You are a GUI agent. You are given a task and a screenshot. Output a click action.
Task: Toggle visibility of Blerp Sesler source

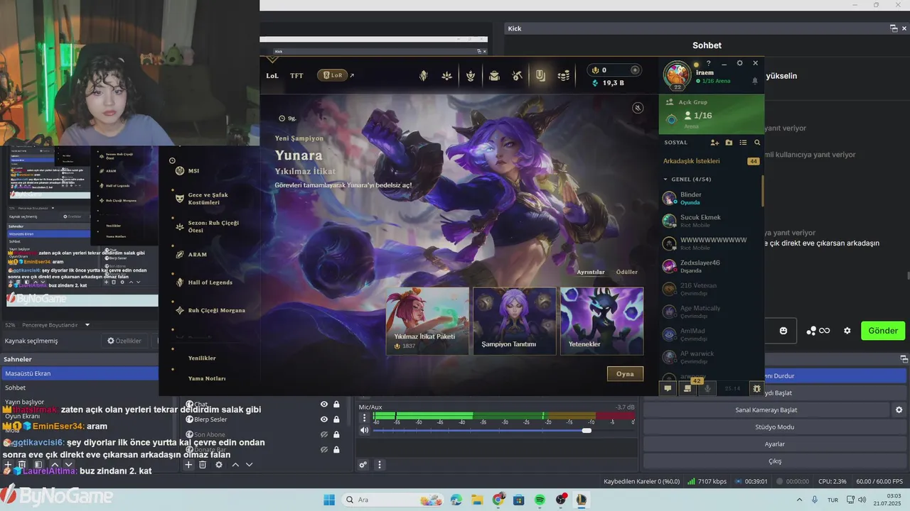pos(324,419)
